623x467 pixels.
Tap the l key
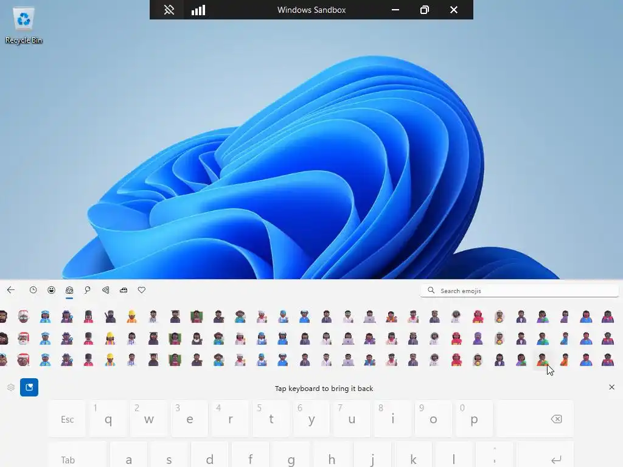[454, 455]
